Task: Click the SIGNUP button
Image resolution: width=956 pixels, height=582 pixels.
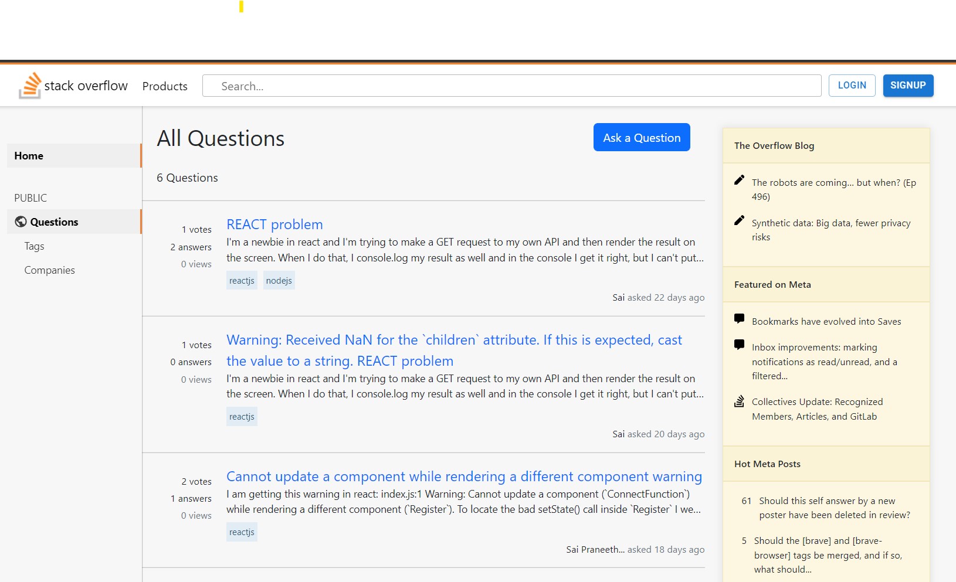Action: tap(908, 86)
